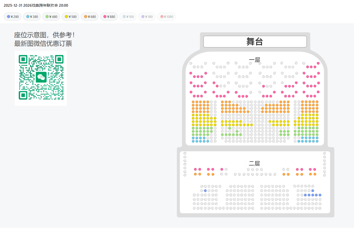Toggle the ¥480 price filter chip
Screen dimensions: 354x231
(x=52, y=17)
